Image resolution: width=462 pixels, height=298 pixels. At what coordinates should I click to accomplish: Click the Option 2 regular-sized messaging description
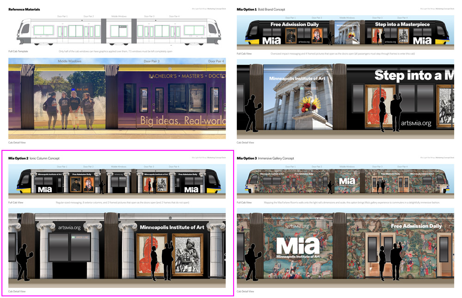pyautogui.click(x=122, y=203)
